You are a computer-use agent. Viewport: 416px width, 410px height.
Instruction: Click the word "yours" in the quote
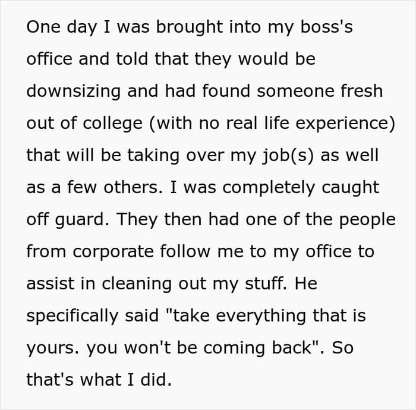tap(52, 348)
